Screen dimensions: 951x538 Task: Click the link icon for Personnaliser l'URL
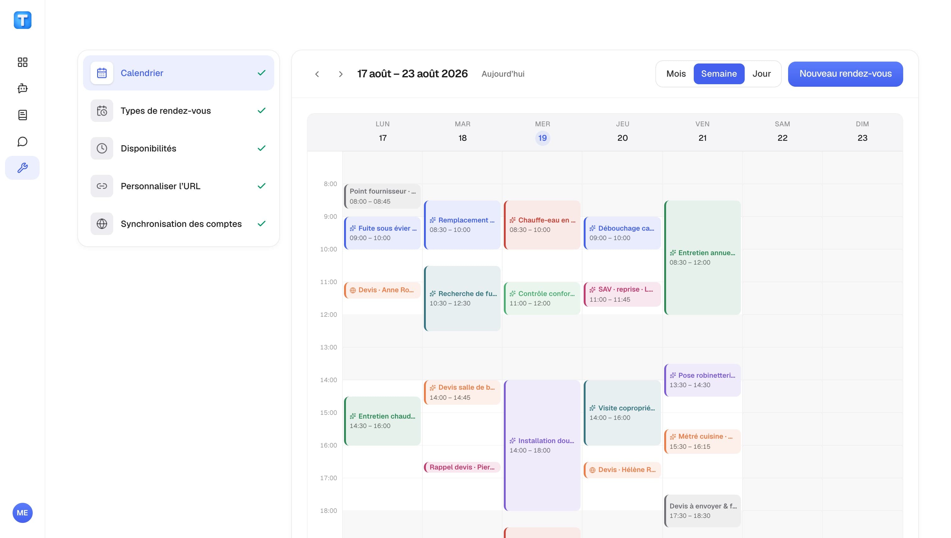click(102, 186)
